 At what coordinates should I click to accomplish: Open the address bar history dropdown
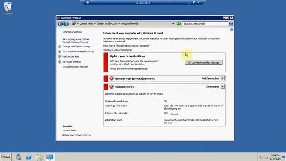[173, 24]
